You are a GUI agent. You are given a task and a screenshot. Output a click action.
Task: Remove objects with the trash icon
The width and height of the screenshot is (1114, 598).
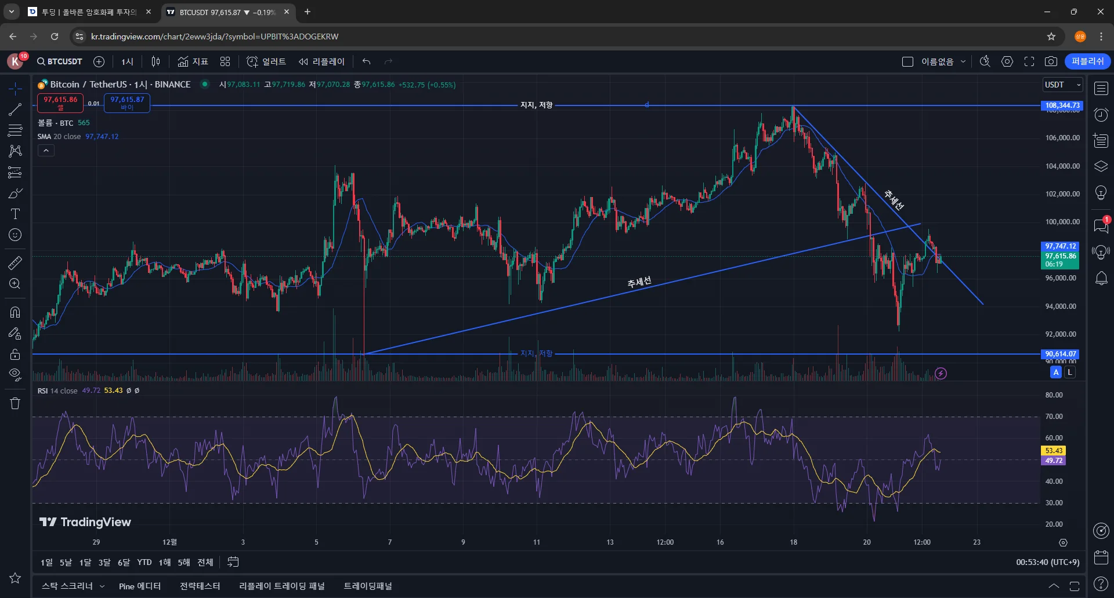click(15, 403)
